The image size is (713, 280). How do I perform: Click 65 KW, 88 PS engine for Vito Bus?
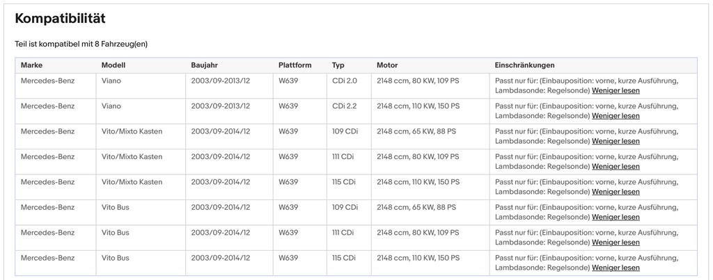pyautogui.click(x=416, y=207)
